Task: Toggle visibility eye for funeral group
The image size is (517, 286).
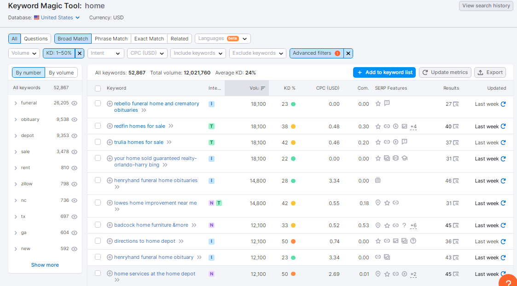Action: pyautogui.click(x=75, y=103)
